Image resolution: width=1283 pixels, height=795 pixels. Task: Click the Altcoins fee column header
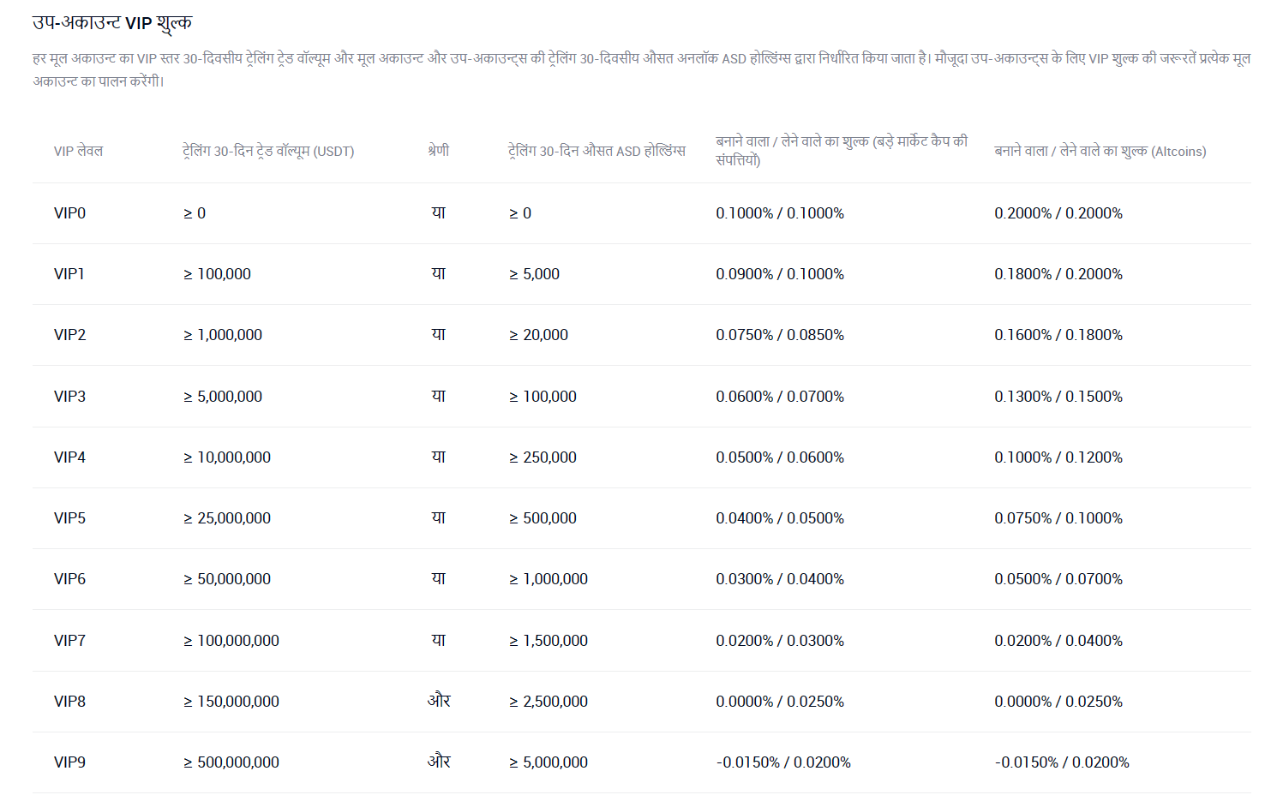click(1100, 151)
